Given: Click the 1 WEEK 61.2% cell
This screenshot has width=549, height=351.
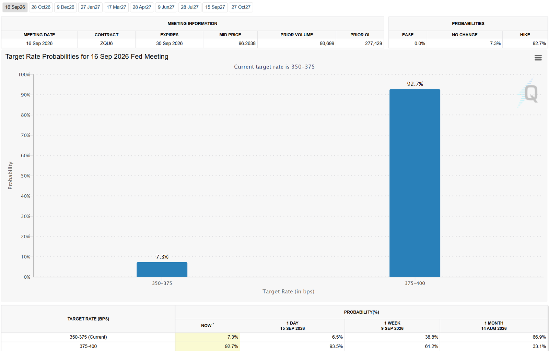Looking at the screenshot, I should [392, 347].
